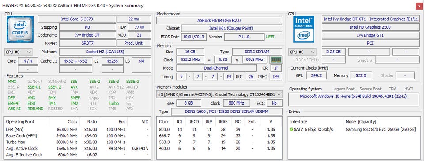Click the 666.7 clock row in timings table
This screenshot has height=161, width=424.
[220, 135]
